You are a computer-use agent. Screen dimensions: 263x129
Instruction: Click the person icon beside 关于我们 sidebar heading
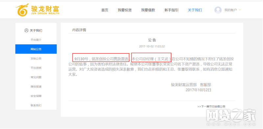click(x=26, y=31)
